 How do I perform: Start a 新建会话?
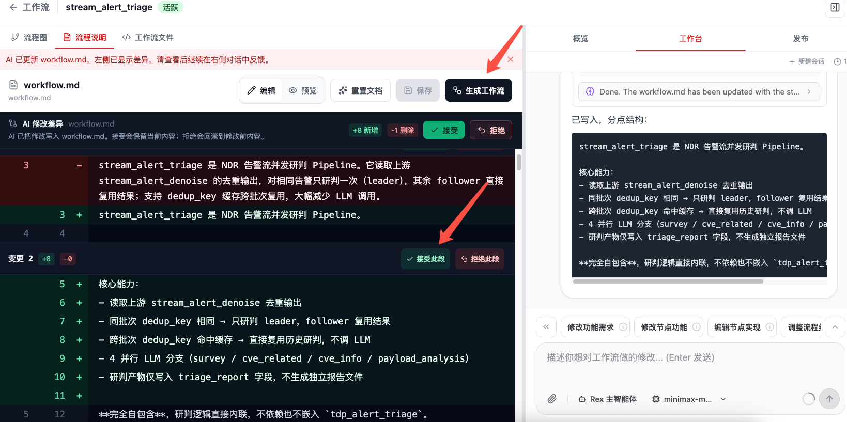[x=806, y=61]
